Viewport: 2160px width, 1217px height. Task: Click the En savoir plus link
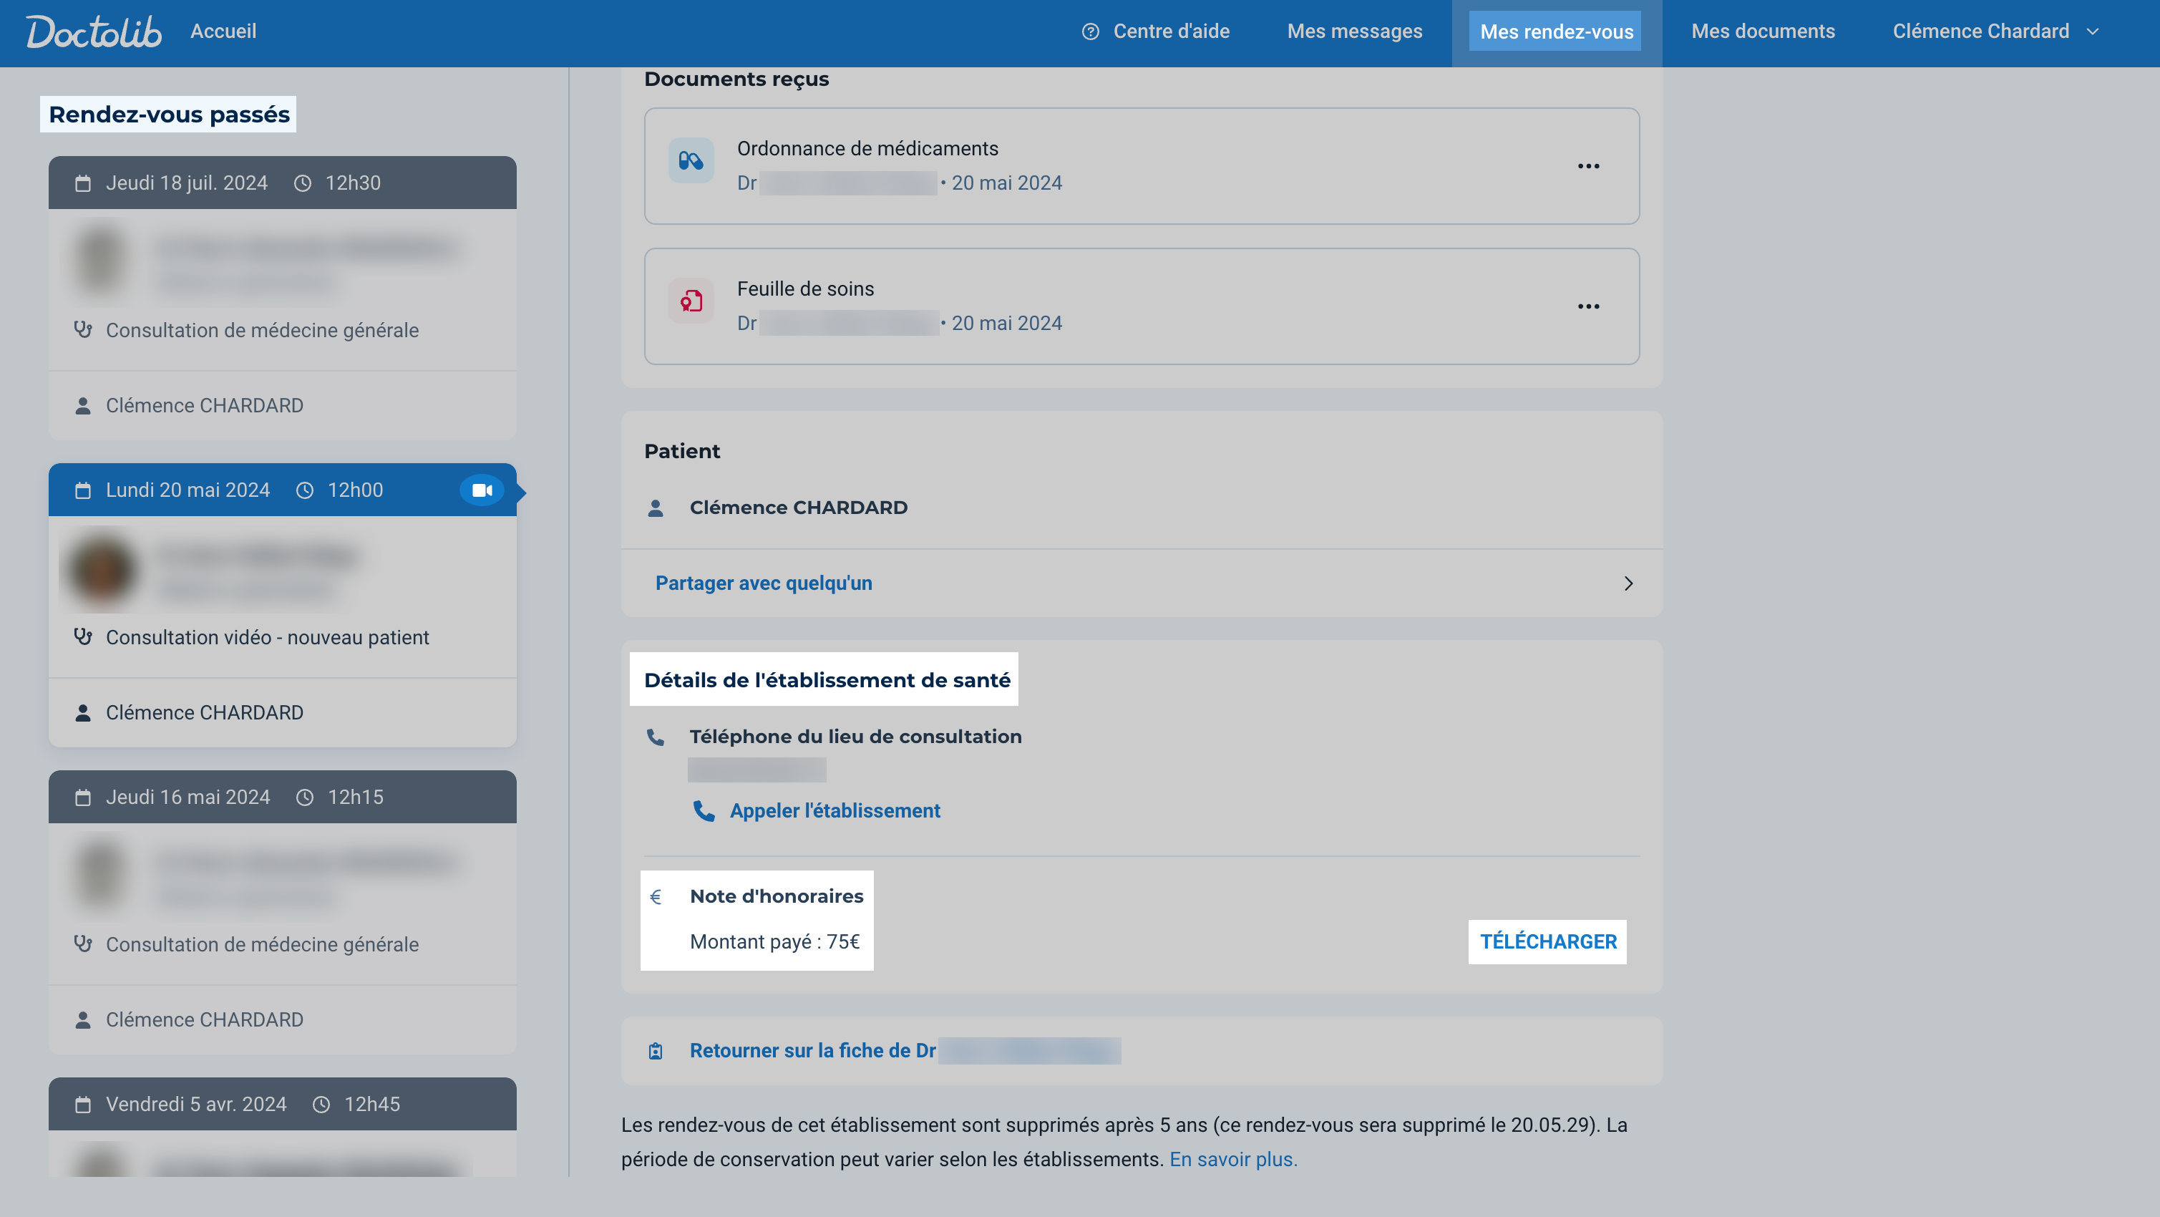pos(1232,1159)
